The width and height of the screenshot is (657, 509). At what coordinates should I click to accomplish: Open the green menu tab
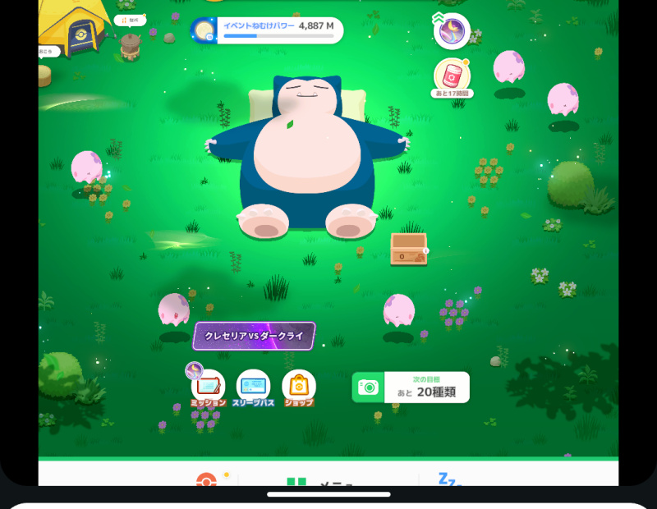point(319,481)
